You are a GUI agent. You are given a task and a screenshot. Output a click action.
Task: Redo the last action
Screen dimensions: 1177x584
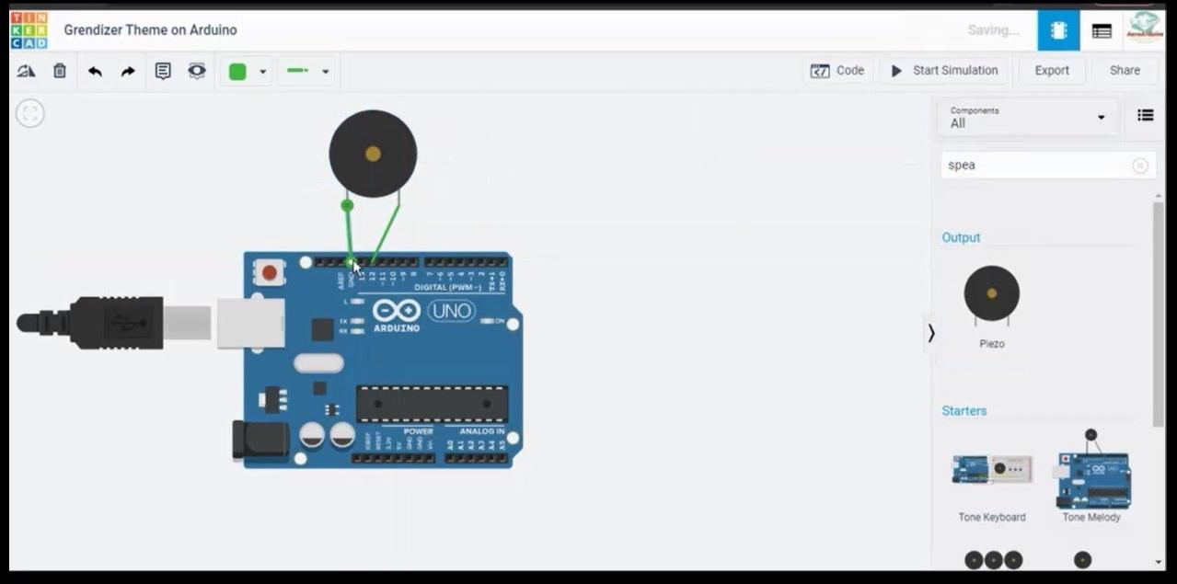pos(128,71)
